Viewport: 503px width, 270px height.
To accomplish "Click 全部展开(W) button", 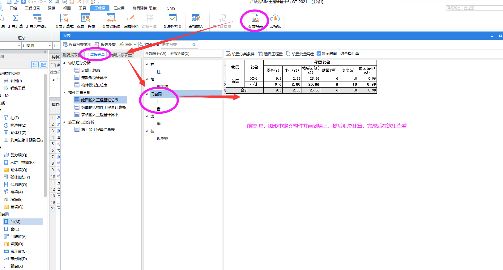I will pyautogui.click(x=156, y=53).
